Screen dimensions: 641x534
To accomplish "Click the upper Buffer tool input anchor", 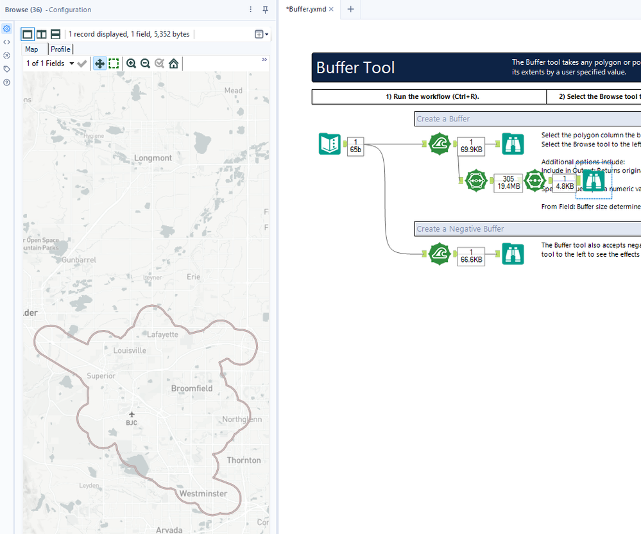I will point(424,144).
